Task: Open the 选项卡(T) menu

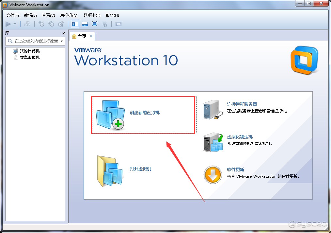Action: (92, 15)
